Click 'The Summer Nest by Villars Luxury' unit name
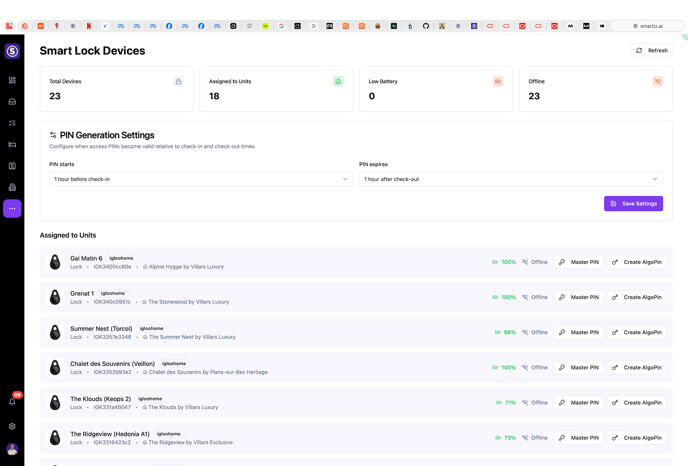The width and height of the screenshot is (688, 466). (192, 337)
